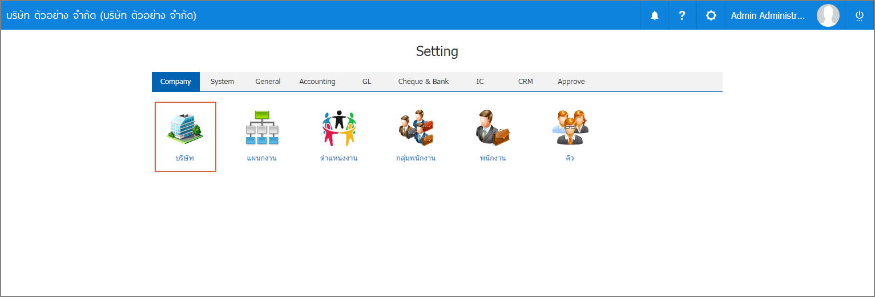Click the power logout icon
Image resolution: width=875 pixels, height=297 pixels.
[x=859, y=15]
